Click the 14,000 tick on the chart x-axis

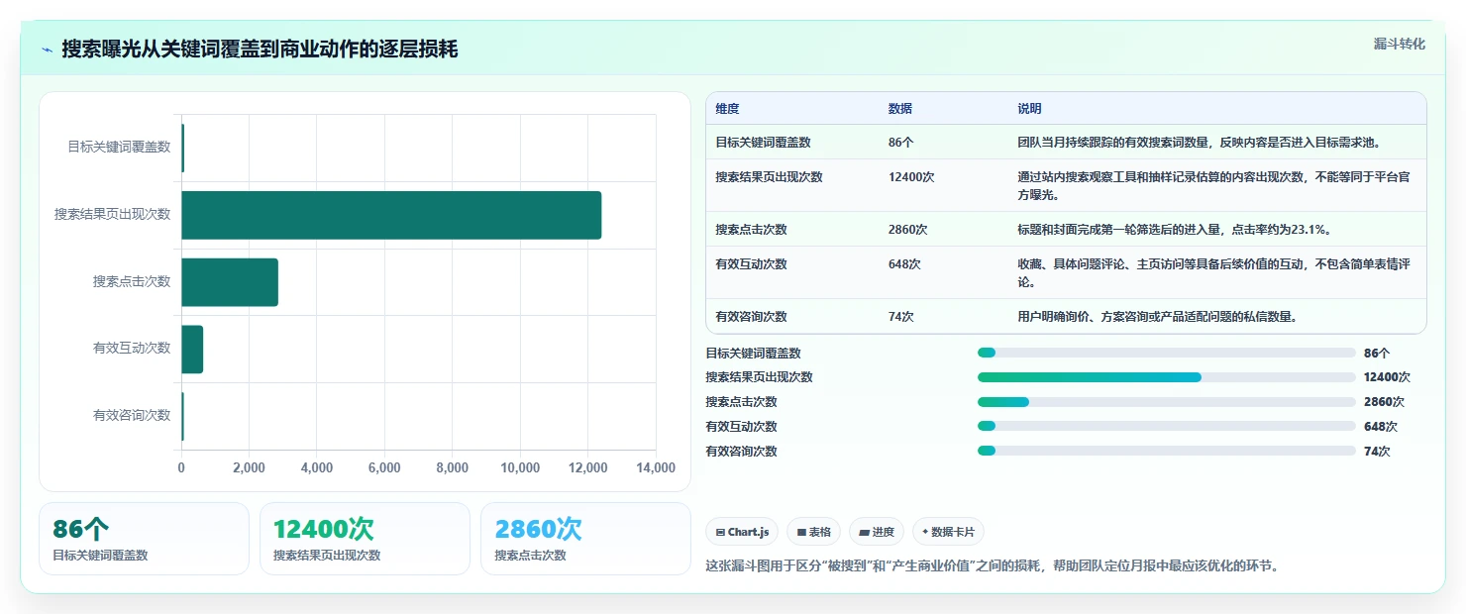pos(656,467)
